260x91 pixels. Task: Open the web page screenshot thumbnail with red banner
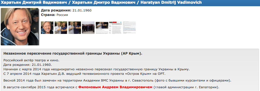(116, 28)
